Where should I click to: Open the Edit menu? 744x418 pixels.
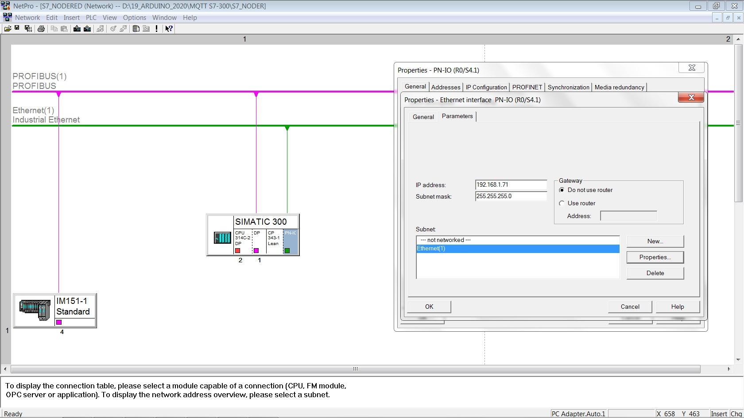coord(52,18)
